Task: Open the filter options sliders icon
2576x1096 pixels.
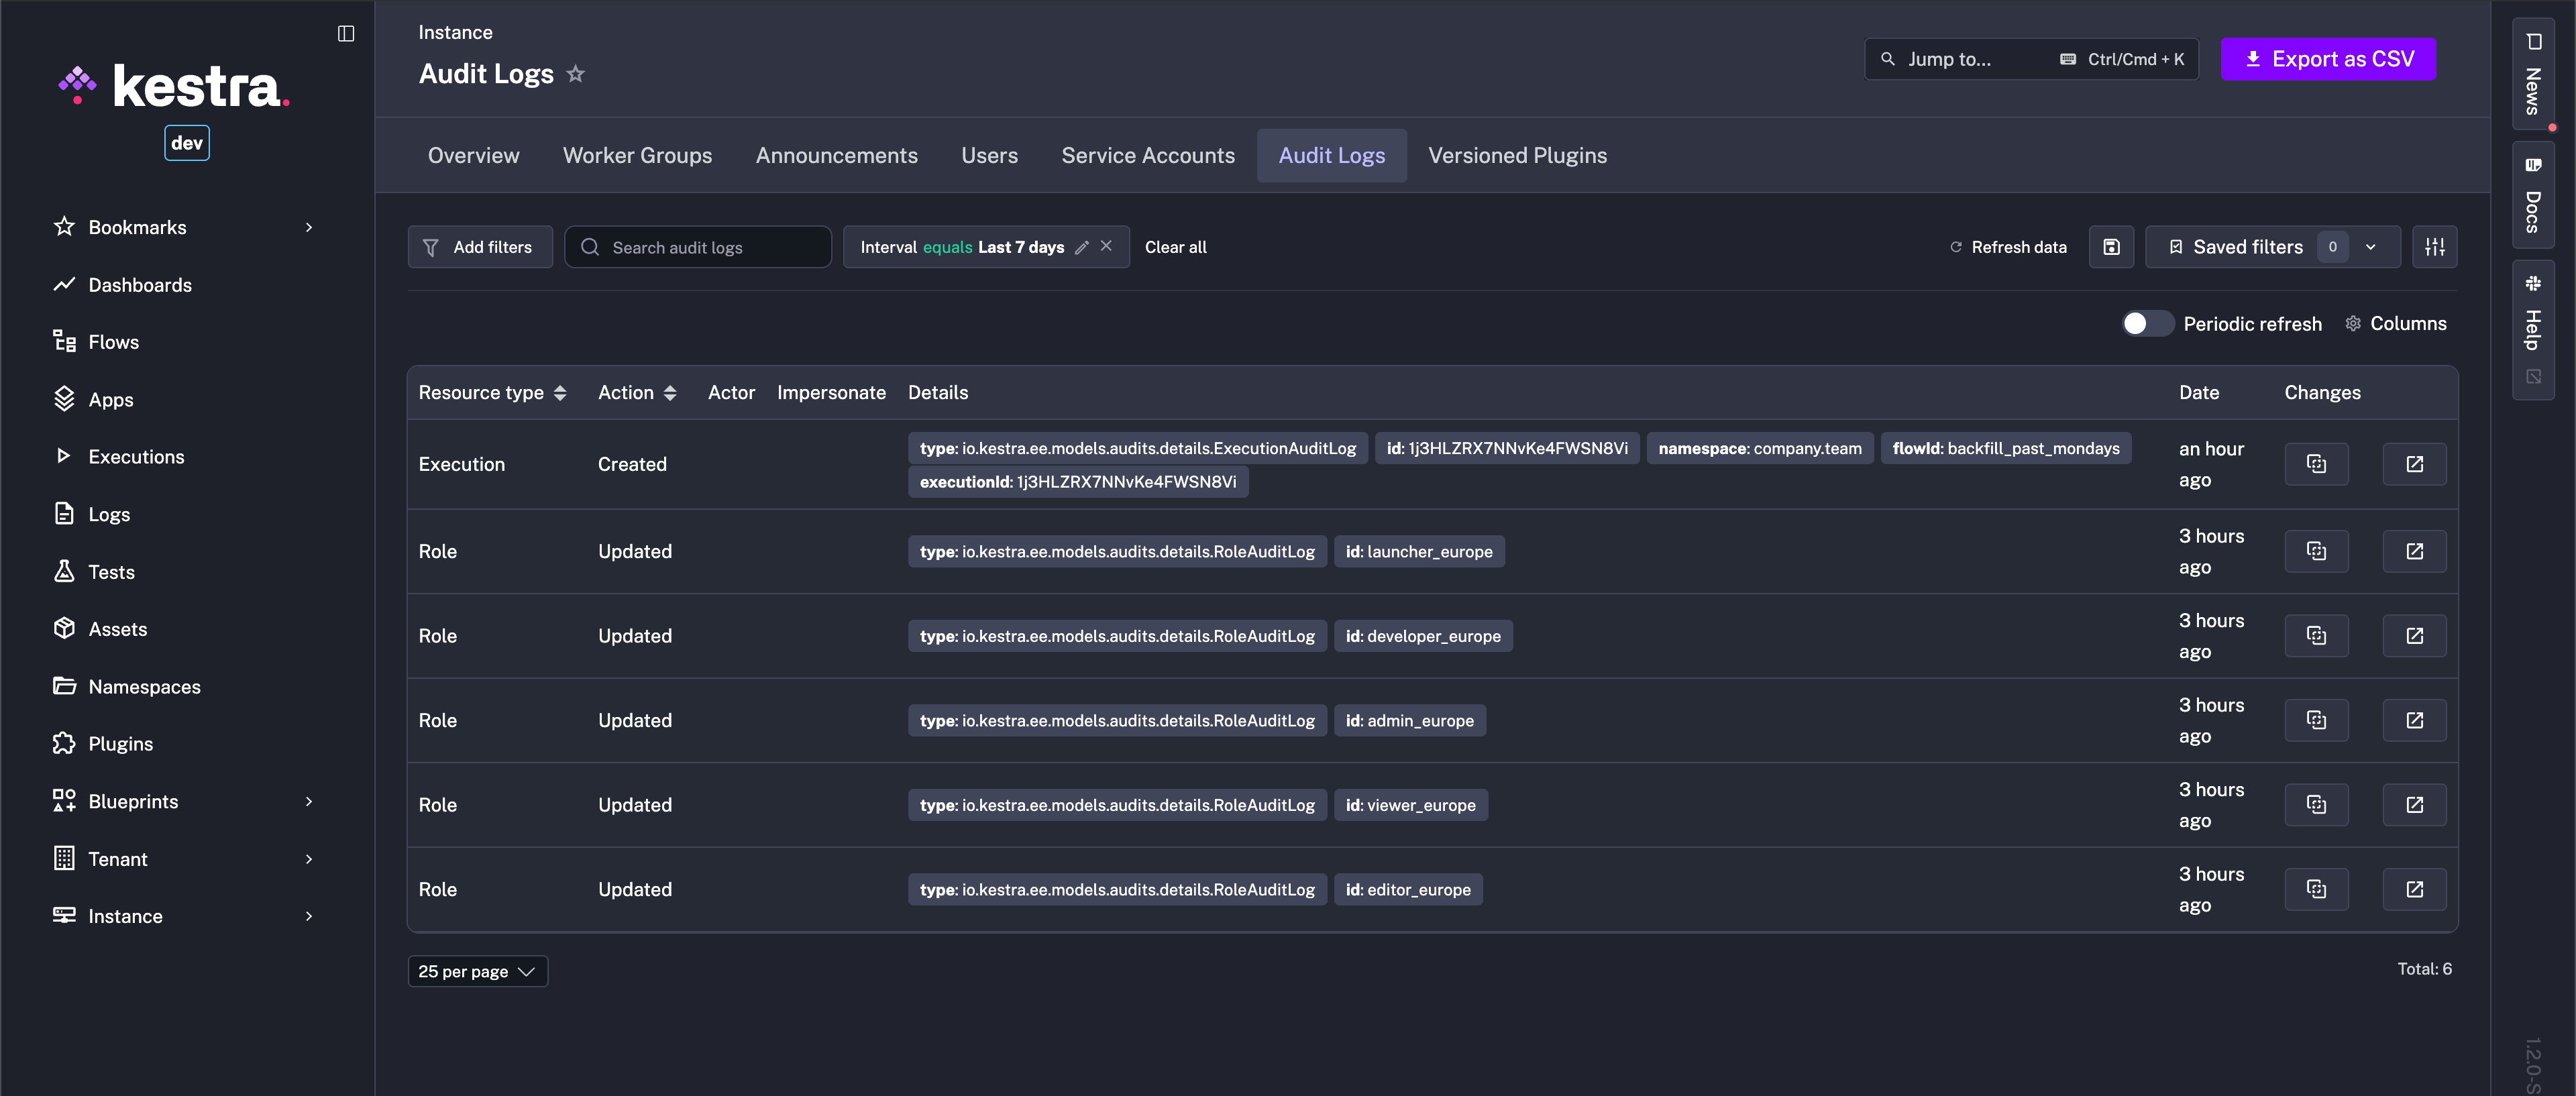Action: [x=2435, y=247]
